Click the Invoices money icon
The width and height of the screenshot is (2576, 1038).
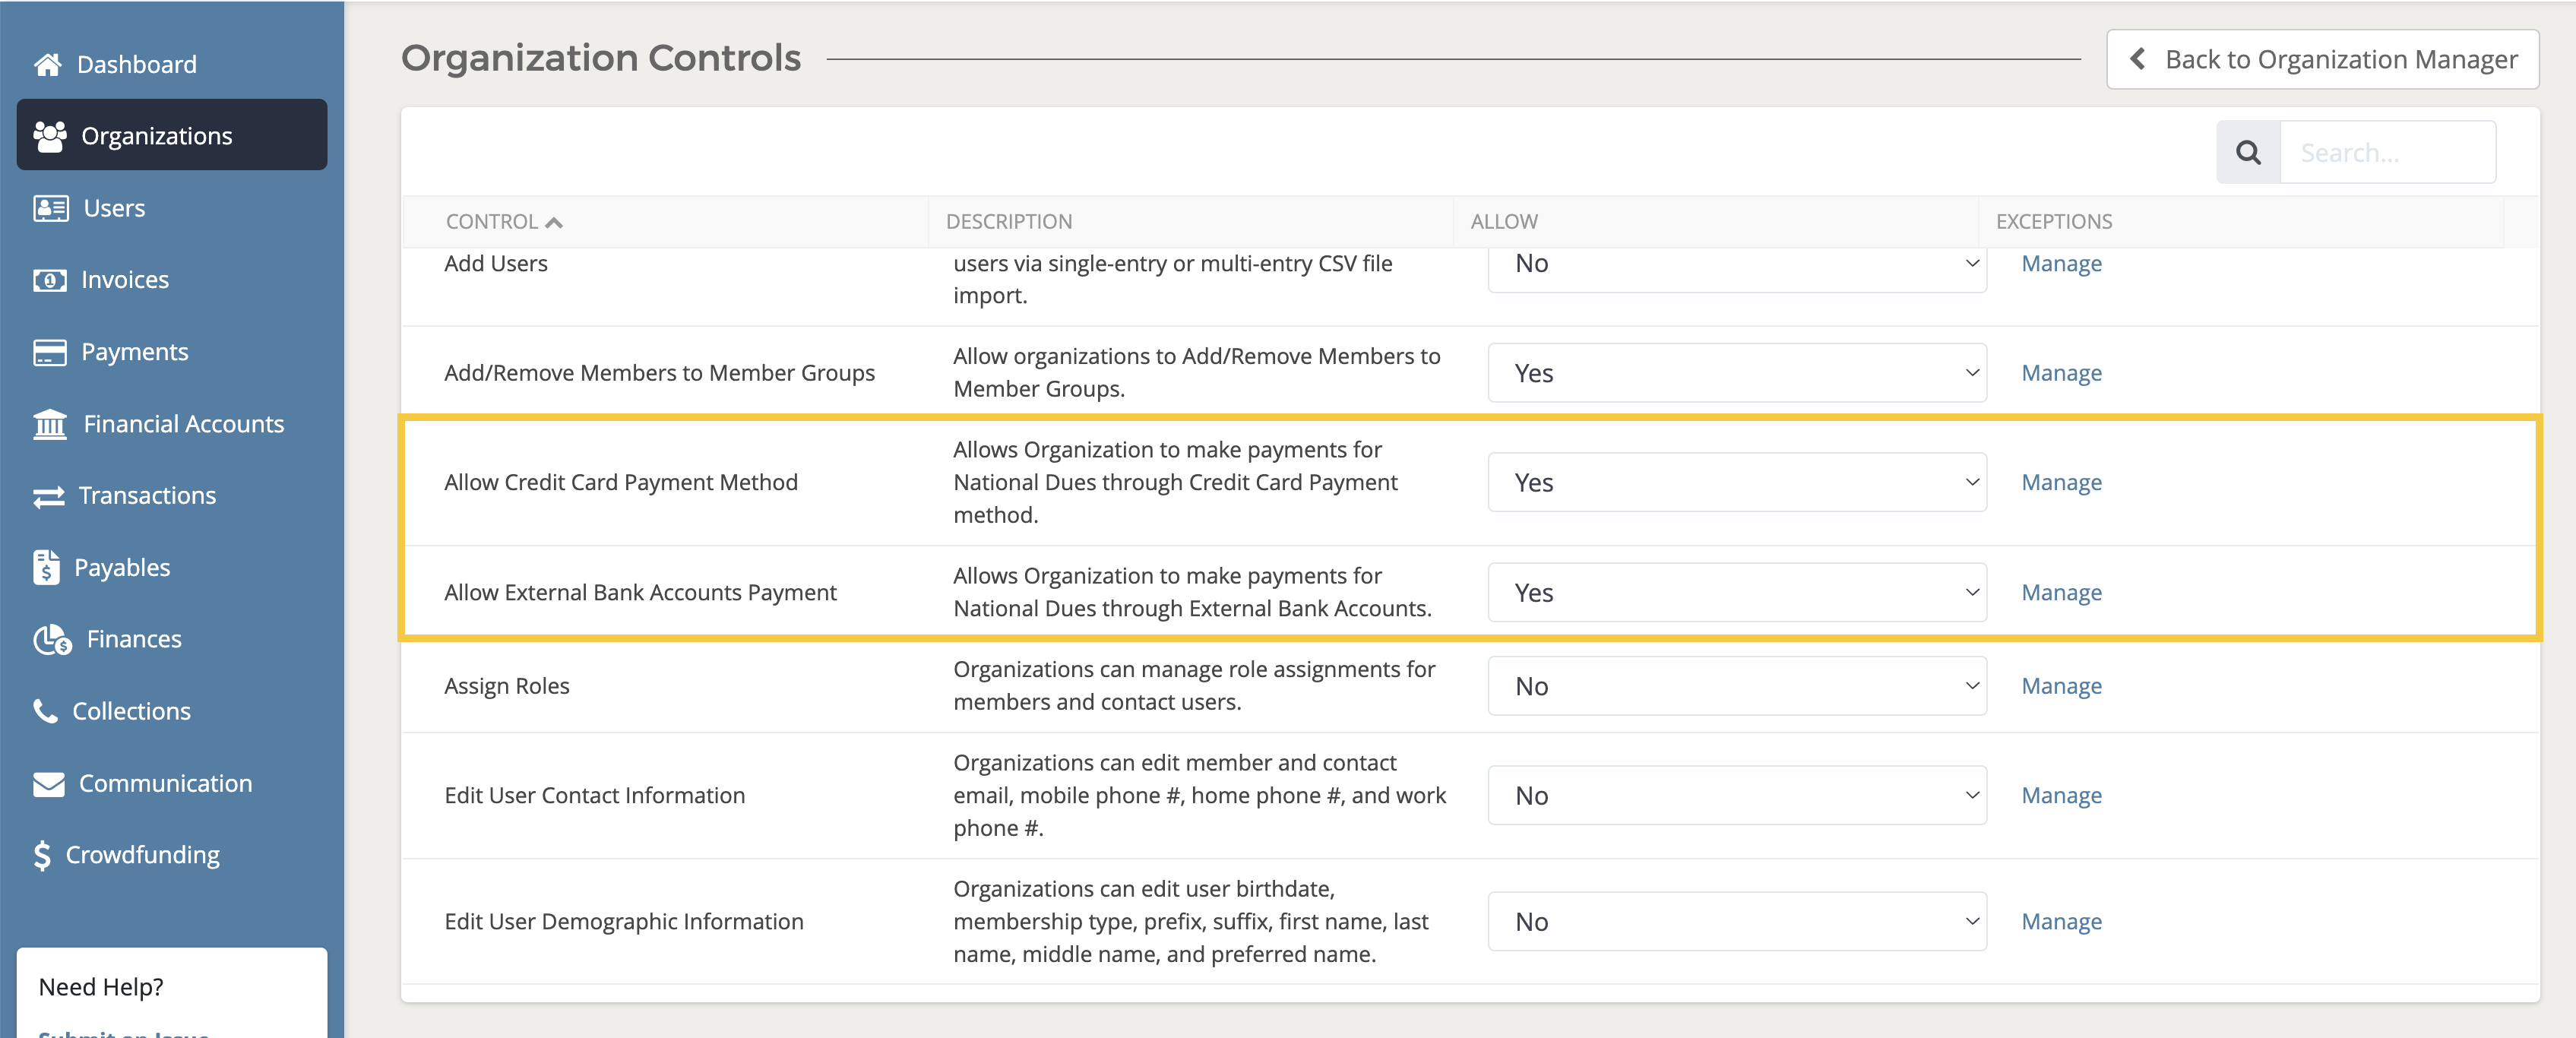click(49, 280)
